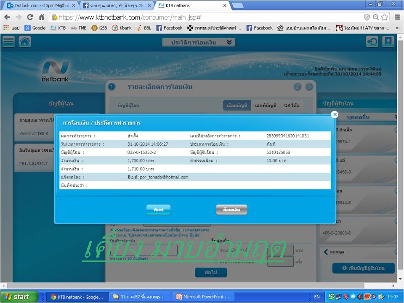Viewport: 404px width, 303px height.
Task: Open the netbank hamburger menu icon
Action: tap(9, 42)
